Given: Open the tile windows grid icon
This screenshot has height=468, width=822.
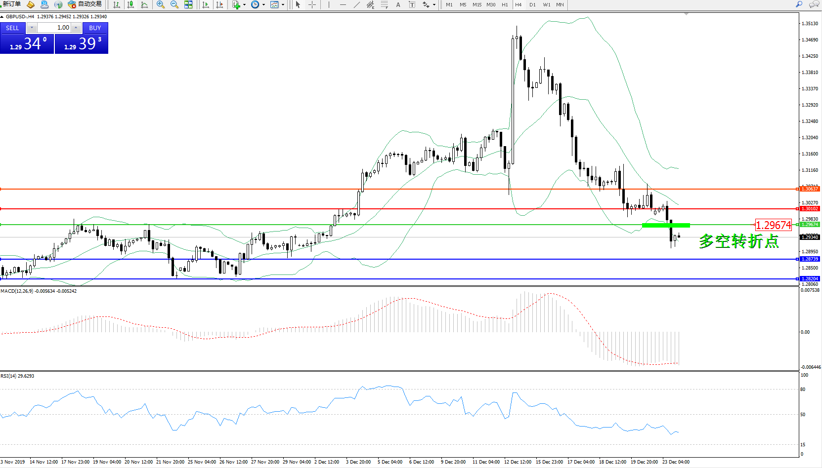Looking at the screenshot, I should 188,5.
